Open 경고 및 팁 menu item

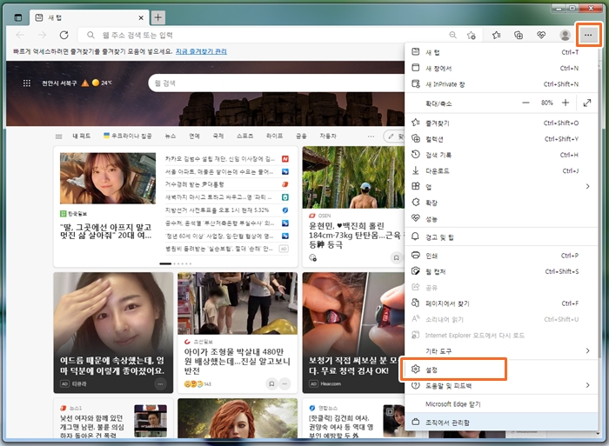[x=501, y=236]
